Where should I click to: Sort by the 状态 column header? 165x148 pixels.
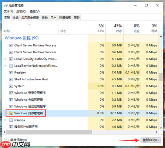(63, 31)
